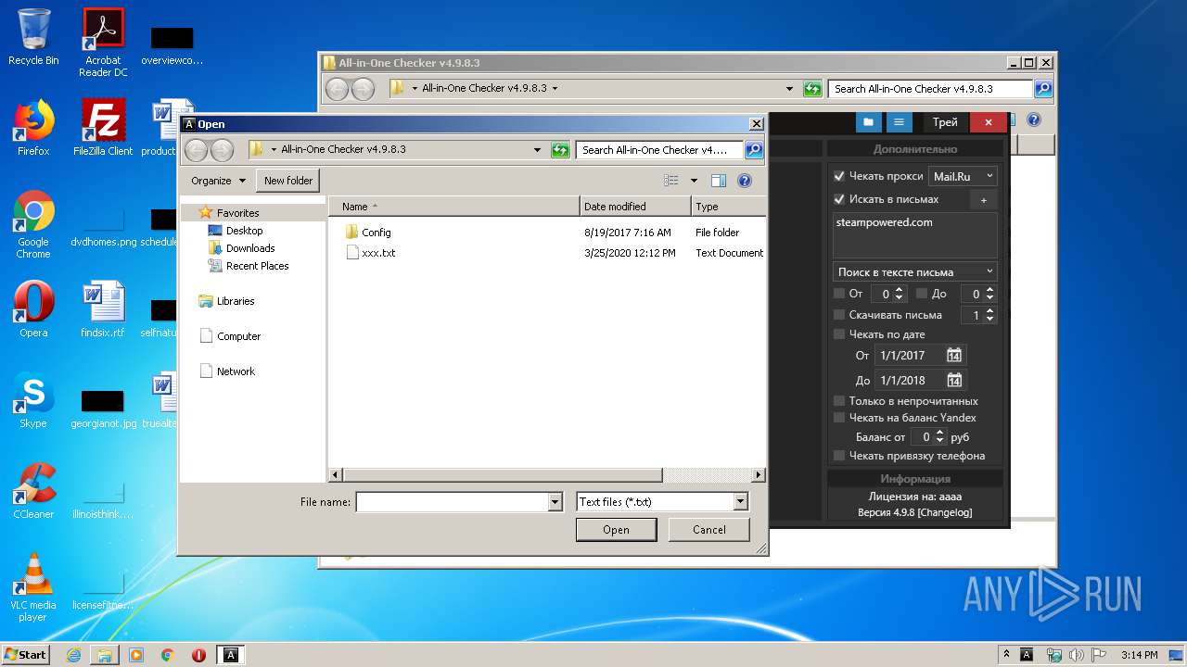Viewport: 1187px width, 667px height.
Task: Enable the Чекать привязку телефона checkbox
Action: point(839,456)
